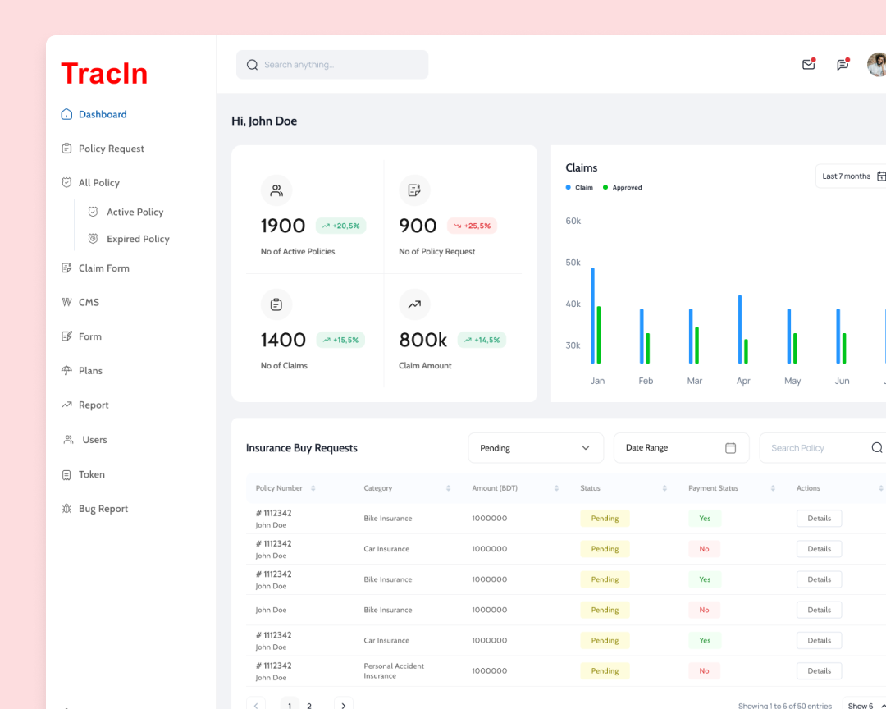Click the +14,5% claim amount badge
886x709 pixels.
point(482,340)
